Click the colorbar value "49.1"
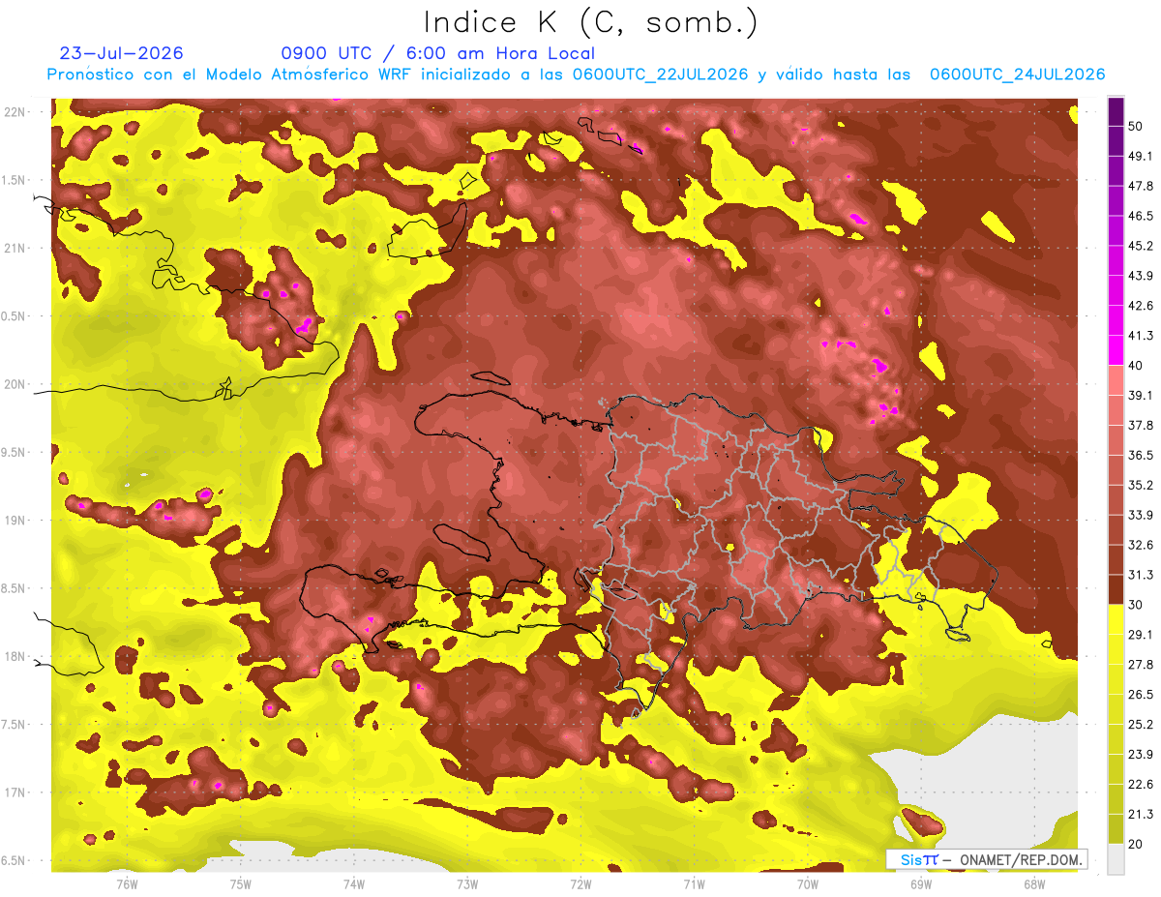This screenshot has width=1161, height=897. click(x=1142, y=156)
